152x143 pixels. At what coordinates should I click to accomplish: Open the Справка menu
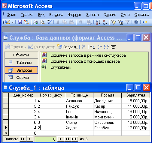(141, 15)
